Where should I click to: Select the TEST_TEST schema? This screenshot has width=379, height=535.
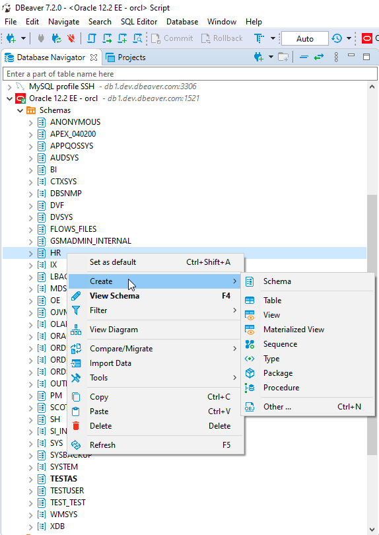(67, 503)
